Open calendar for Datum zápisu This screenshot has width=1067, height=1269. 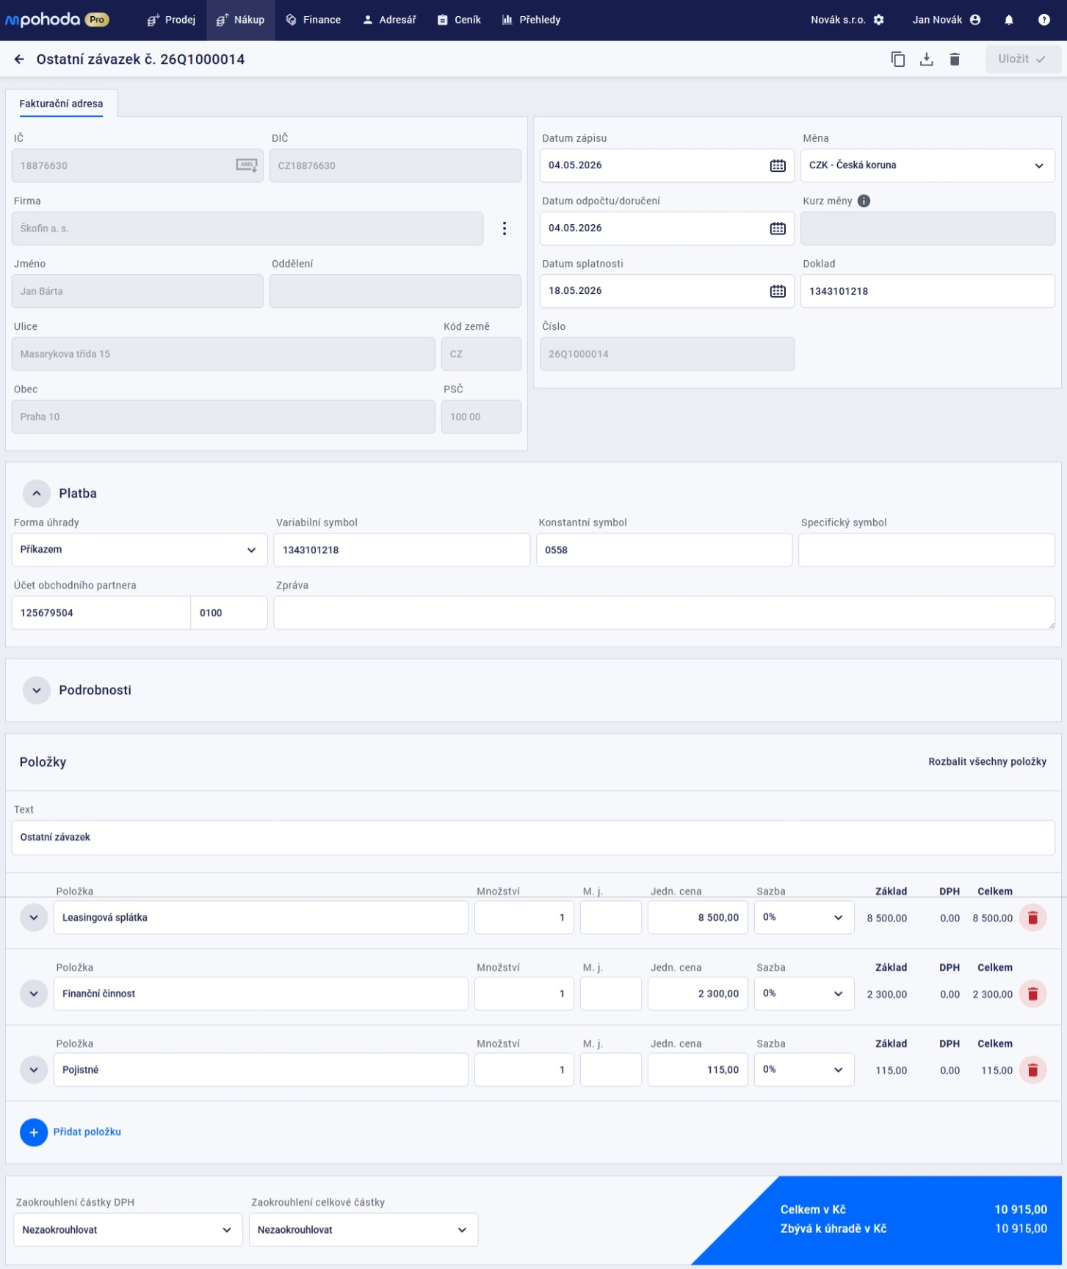coord(778,165)
